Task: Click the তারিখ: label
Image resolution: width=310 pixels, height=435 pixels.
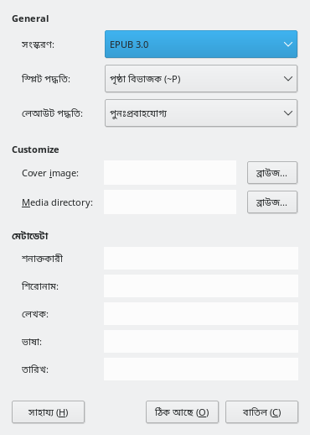Action: click(x=35, y=369)
